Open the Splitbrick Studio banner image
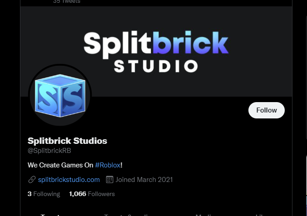The image size is (307, 216). [156, 51]
